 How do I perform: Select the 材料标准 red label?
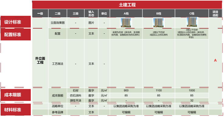(16, 110)
